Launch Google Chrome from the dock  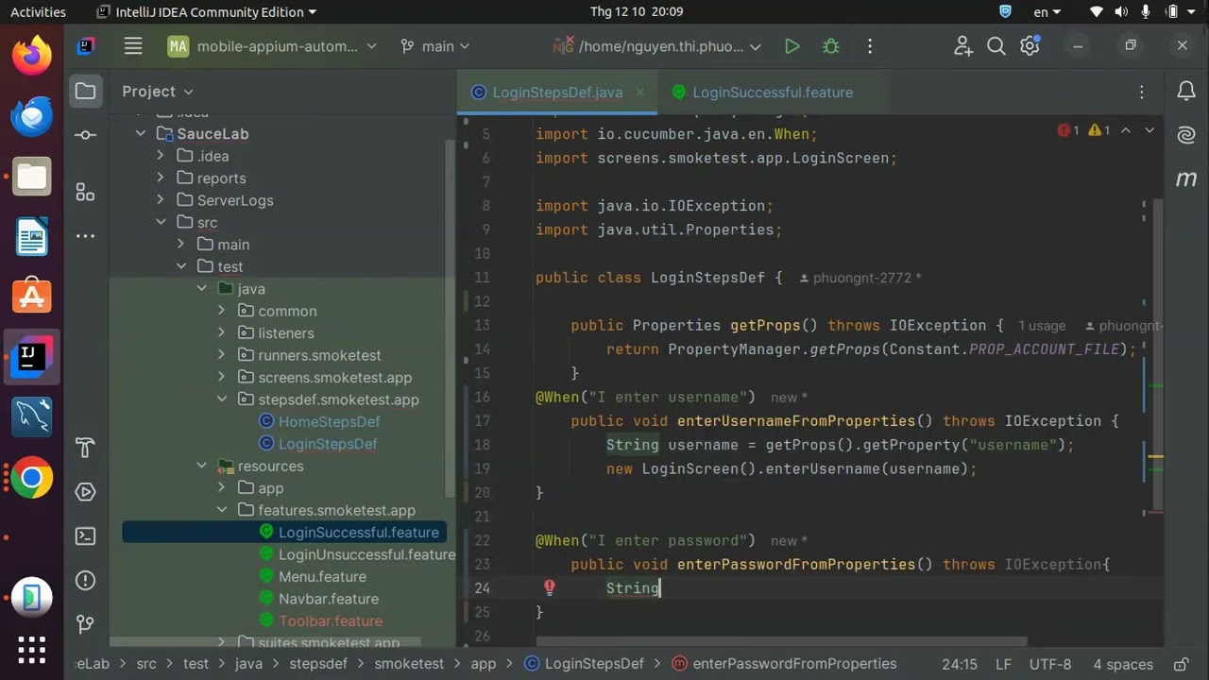click(x=32, y=478)
